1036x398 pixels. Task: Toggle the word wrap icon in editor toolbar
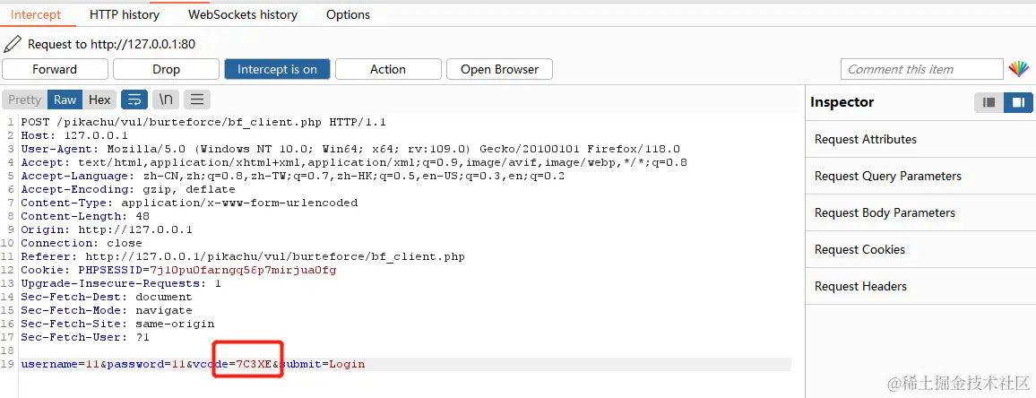point(134,99)
